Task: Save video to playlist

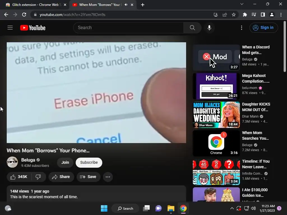Action: [x=88, y=177]
